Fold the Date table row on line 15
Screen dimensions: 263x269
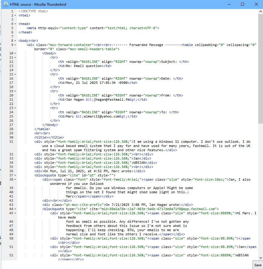tap(15, 74)
